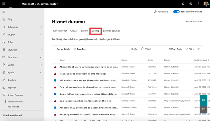The height and width of the screenshot is (121, 210).
Task: Expand the Kullanıcılar menu chevron
Action: click(41, 27)
